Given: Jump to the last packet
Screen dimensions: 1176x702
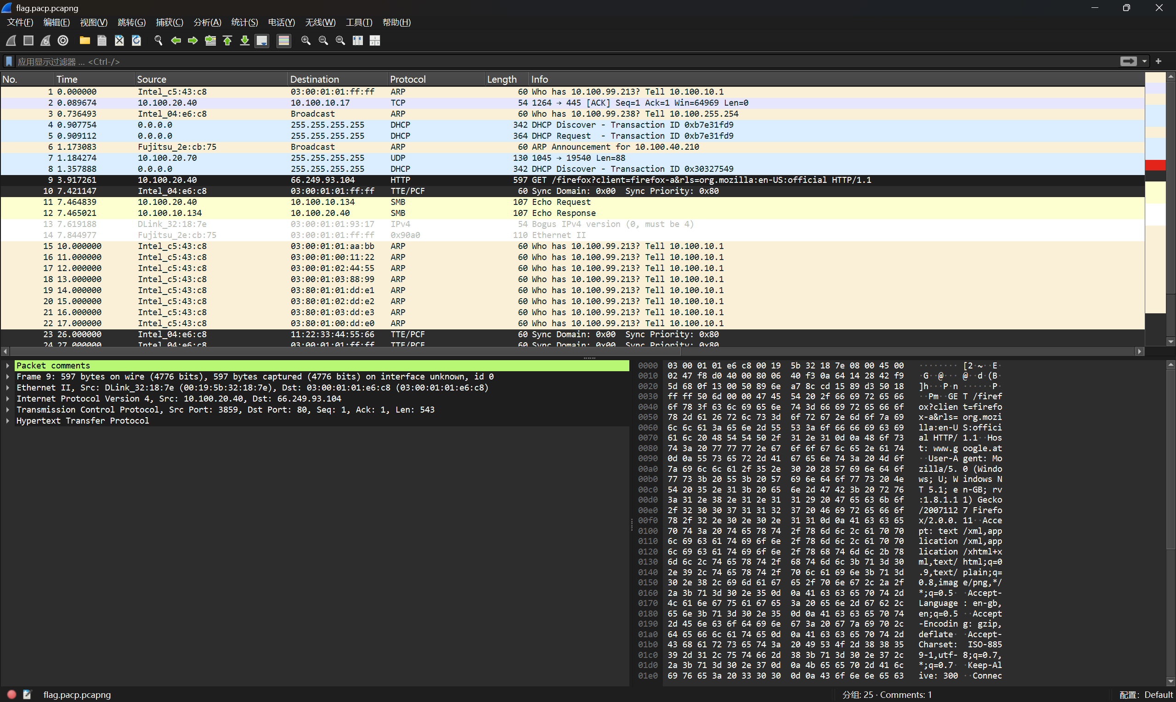Looking at the screenshot, I should click(244, 41).
